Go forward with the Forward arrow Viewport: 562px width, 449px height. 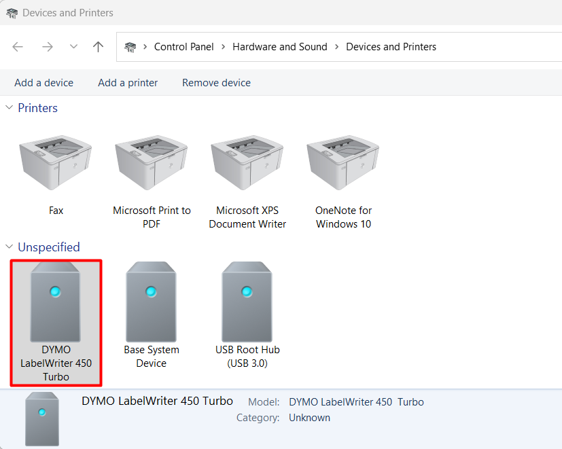click(47, 47)
